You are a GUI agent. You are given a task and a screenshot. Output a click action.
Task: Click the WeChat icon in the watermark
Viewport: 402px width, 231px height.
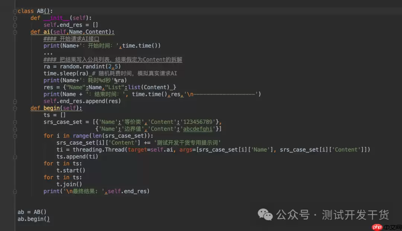pyautogui.click(x=265, y=215)
